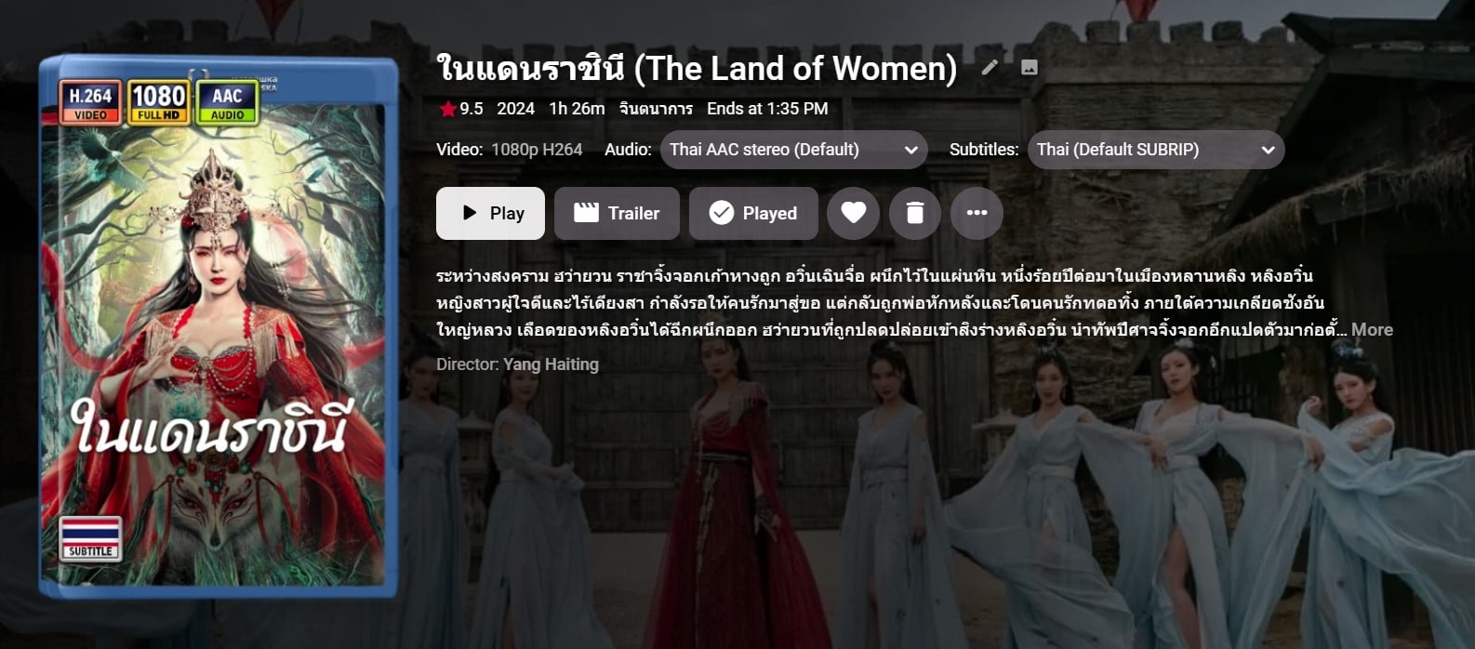Click the pencil edit metadata icon
This screenshot has width=1475, height=649.
pyautogui.click(x=990, y=67)
